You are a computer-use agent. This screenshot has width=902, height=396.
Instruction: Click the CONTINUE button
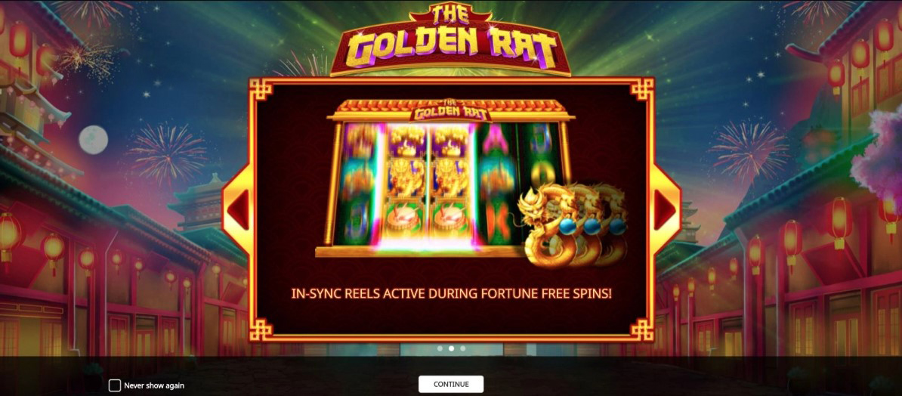(x=451, y=384)
